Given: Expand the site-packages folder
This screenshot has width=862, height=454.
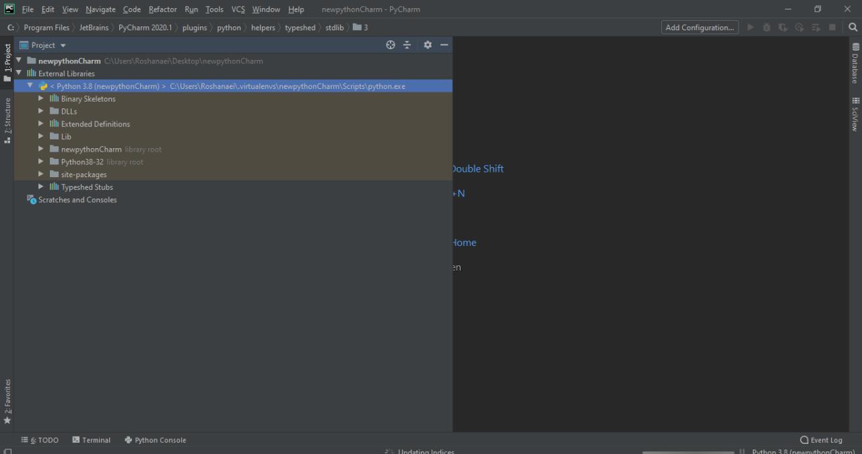Looking at the screenshot, I should click(41, 174).
